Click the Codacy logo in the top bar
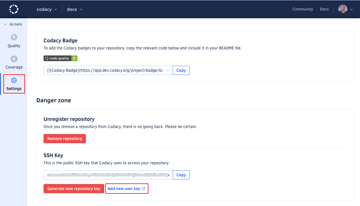The height and width of the screenshot is (206, 360). [13, 9]
